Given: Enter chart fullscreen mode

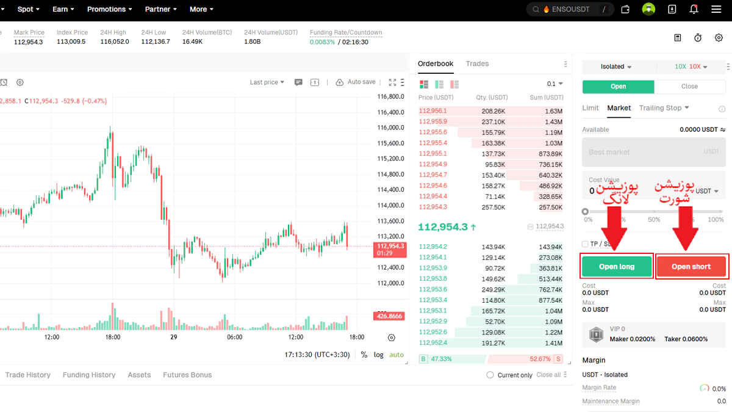Looking at the screenshot, I should [392, 82].
